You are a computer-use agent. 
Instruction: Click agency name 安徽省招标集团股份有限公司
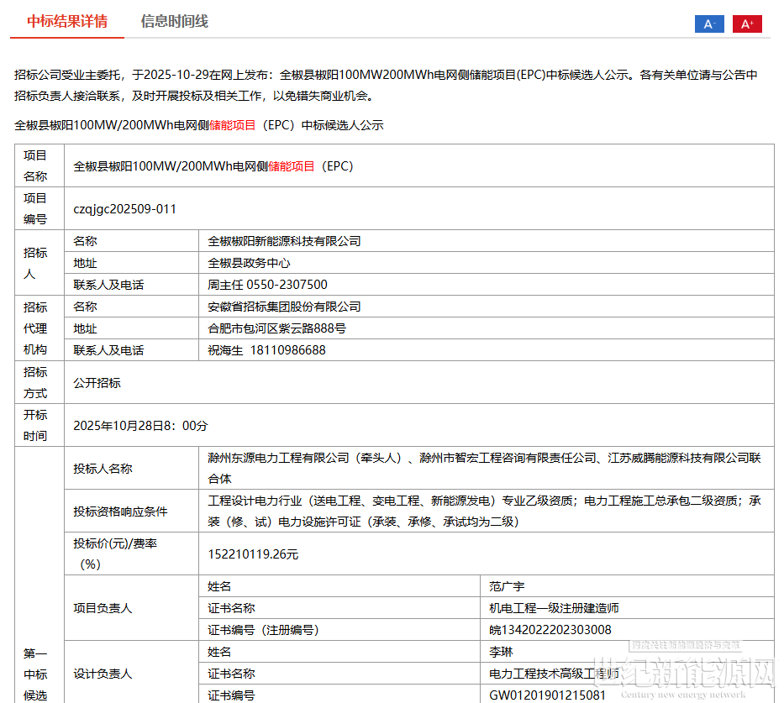[284, 307]
